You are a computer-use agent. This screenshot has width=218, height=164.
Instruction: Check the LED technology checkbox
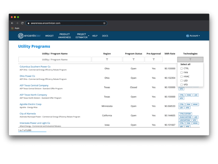tap(181, 81)
